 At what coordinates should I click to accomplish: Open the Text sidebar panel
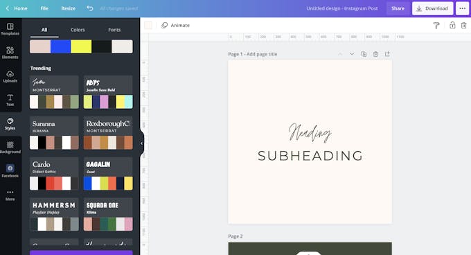(10, 100)
